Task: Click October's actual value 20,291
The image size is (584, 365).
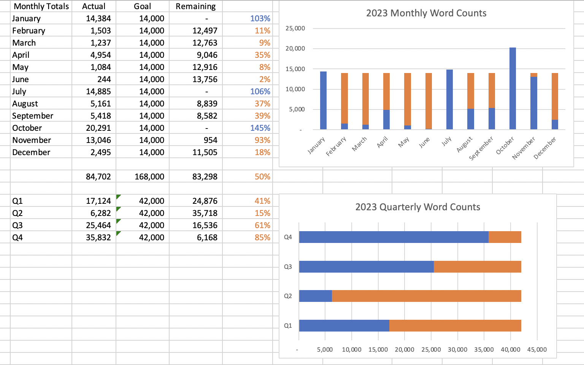Action: 94,128
